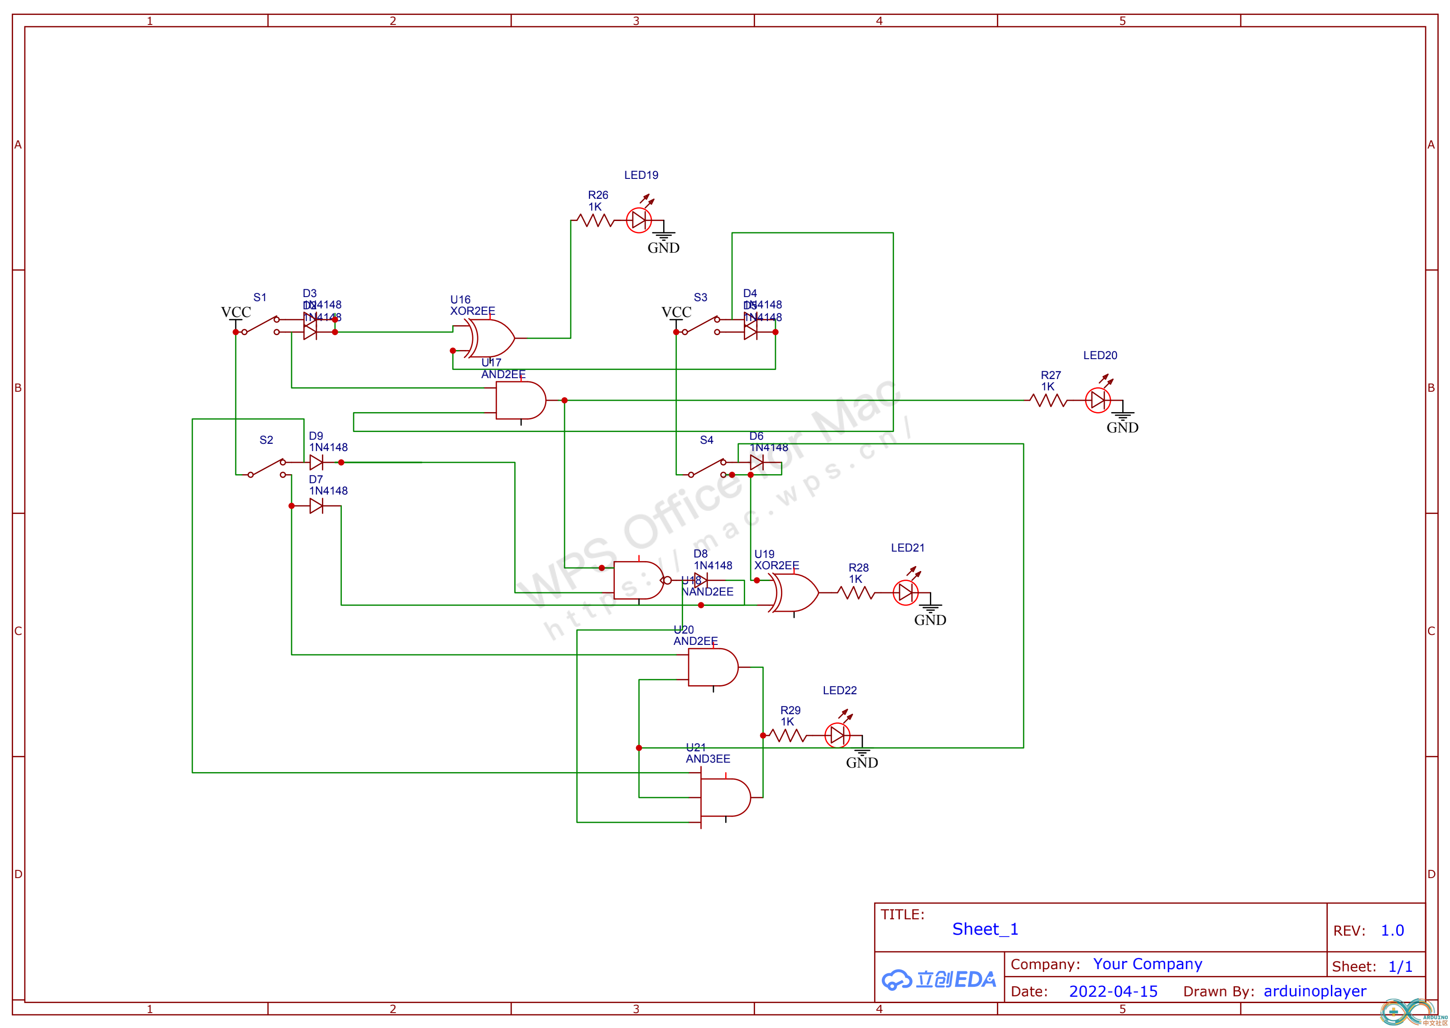The image size is (1450, 1028).
Task: Select the U19 XOR gate symbol
Action: pyautogui.click(x=793, y=592)
